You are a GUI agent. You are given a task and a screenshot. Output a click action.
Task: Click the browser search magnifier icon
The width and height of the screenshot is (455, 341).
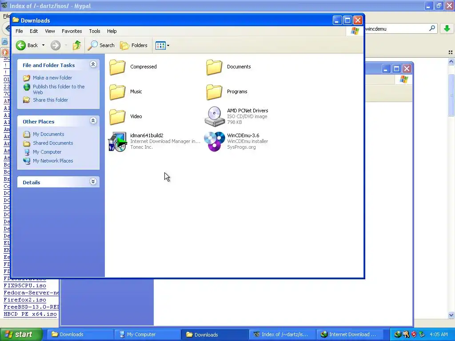432,28
